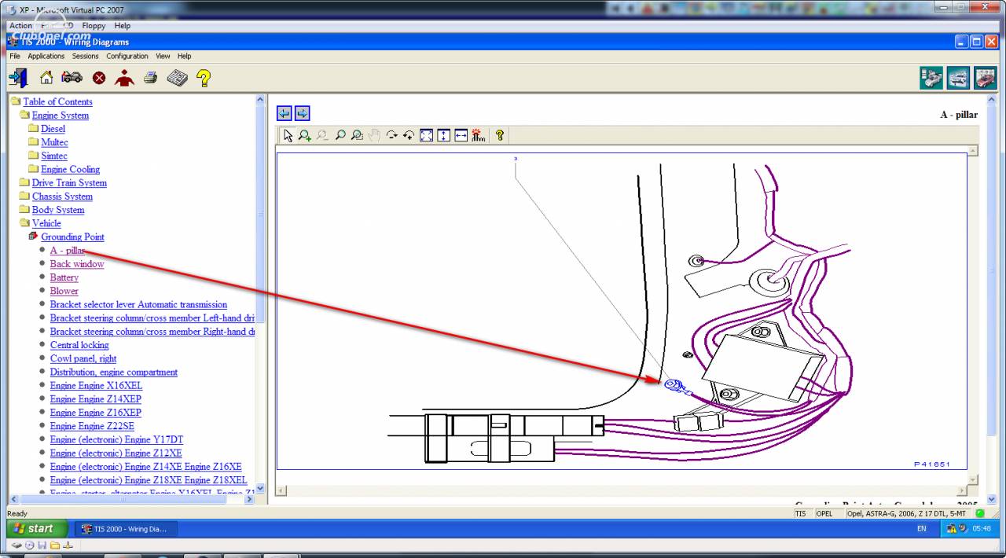Open the Diesel folder link

coord(53,128)
